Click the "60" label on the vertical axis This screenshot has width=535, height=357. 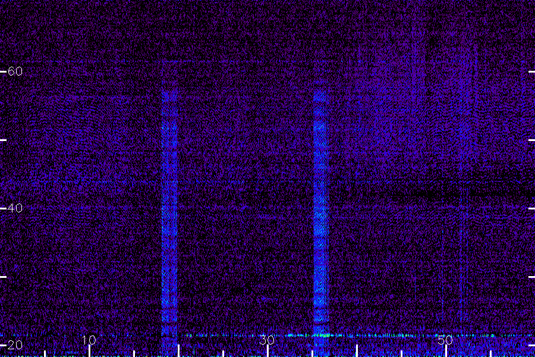click(15, 71)
